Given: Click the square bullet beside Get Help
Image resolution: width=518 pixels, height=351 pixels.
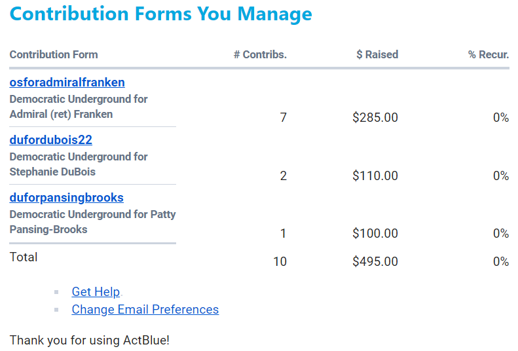Looking at the screenshot, I should [x=57, y=292].
